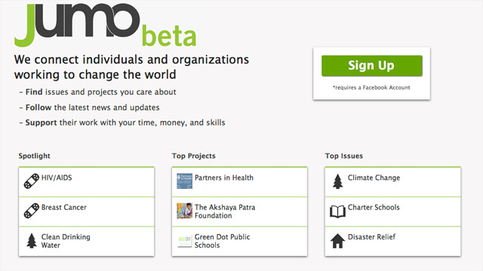Click the bandage icon beside HIV/AIDS
This screenshot has height=271, width=483.
[32, 181]
